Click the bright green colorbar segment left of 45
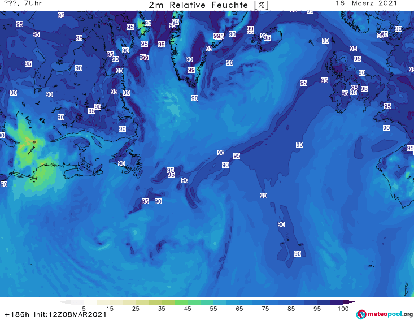Image resolution: width=414 pixels, height=320 pixels. 181,302
